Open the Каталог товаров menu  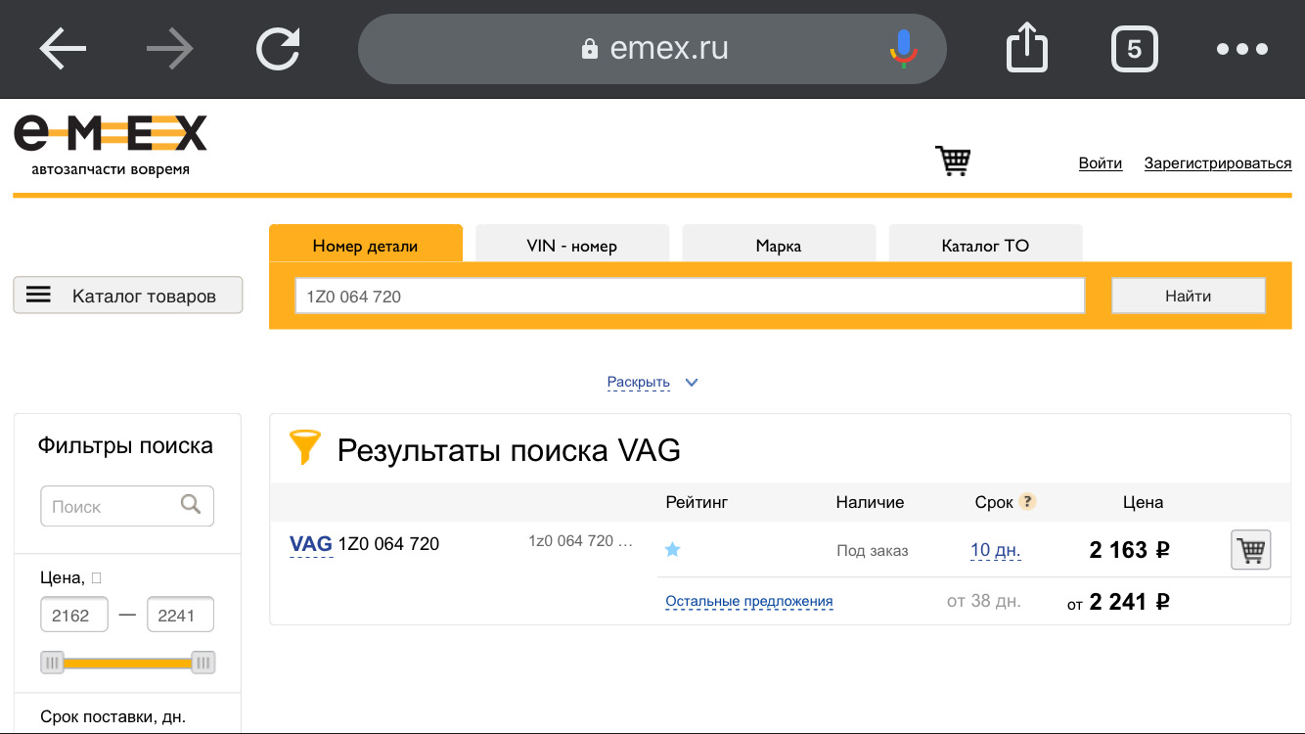point(128,296)
